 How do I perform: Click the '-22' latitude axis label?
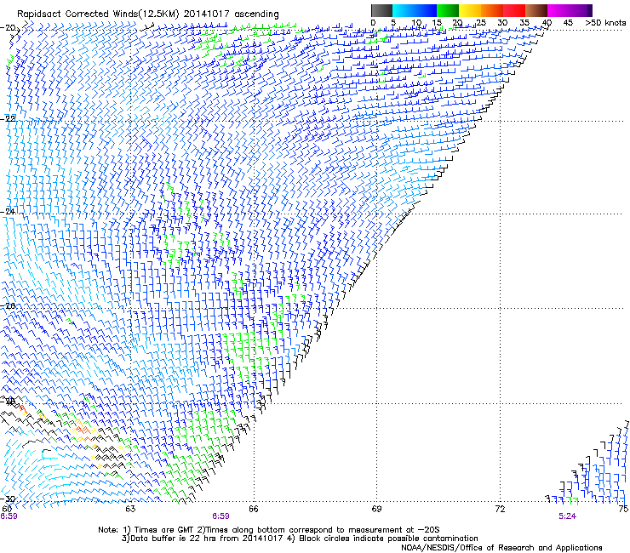pyautogui.click(x=8, y=118)
